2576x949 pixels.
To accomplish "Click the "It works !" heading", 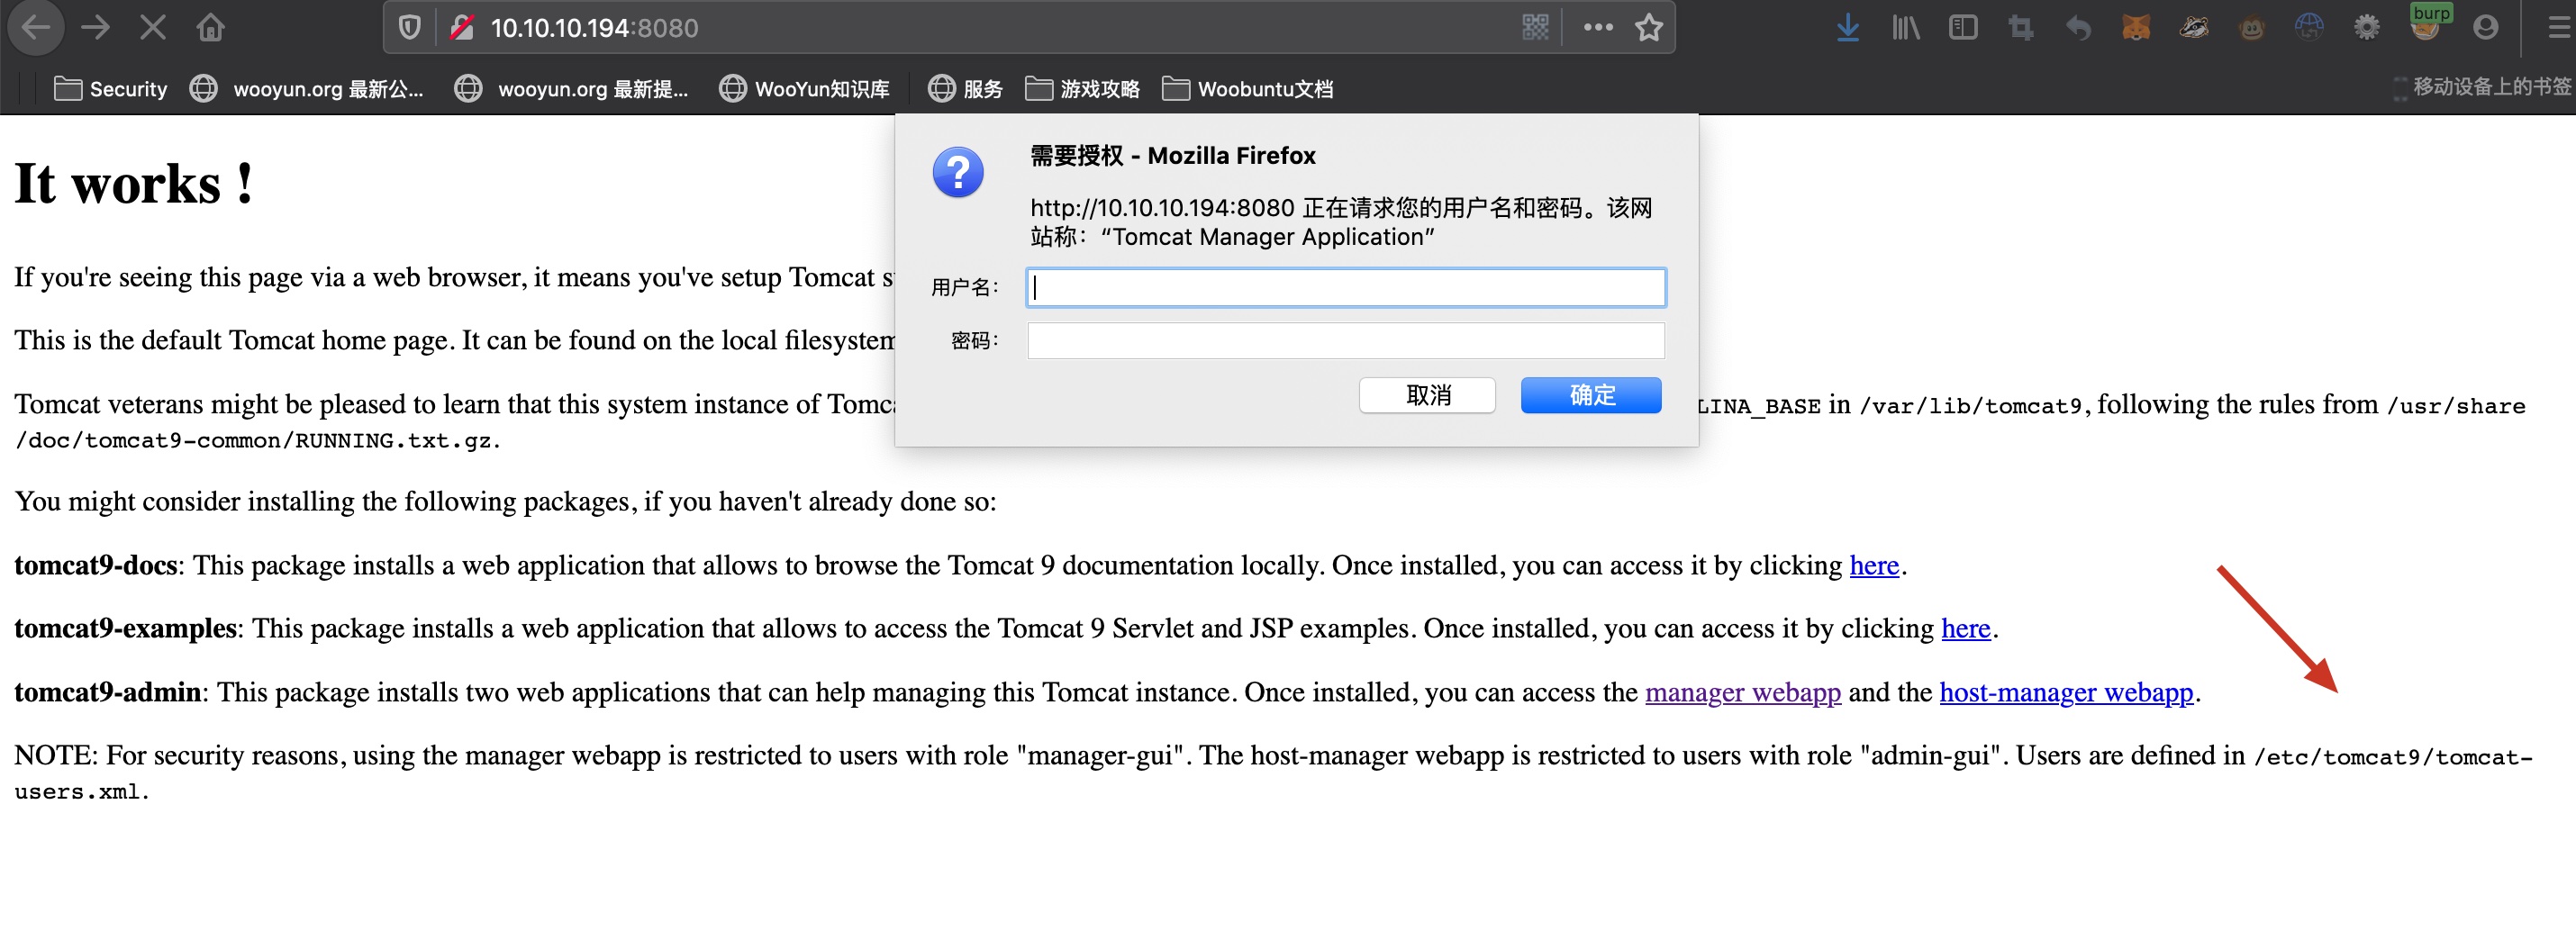I will point(134,184).
